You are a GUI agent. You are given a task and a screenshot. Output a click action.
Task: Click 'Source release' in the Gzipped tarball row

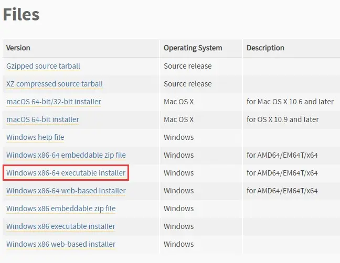click(187, 66)
